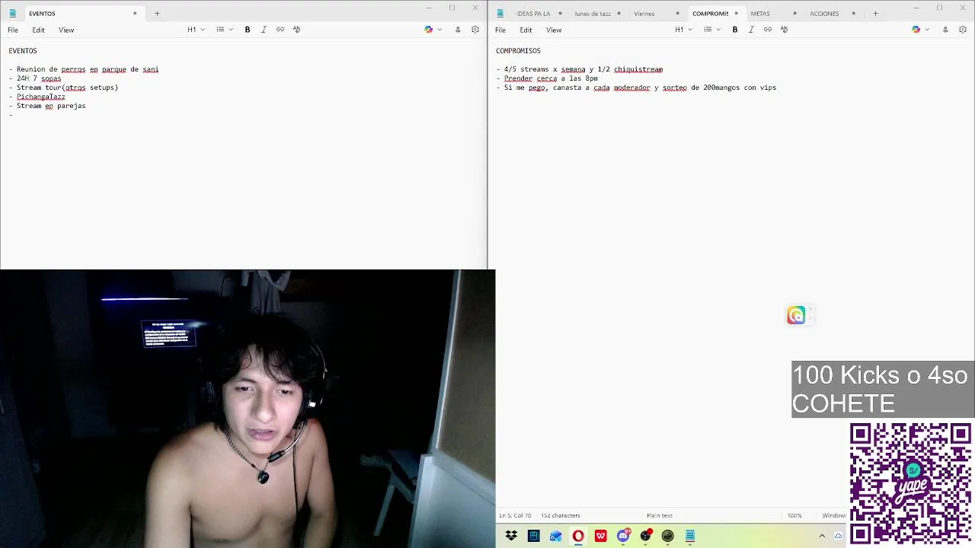Open View menu in the COMPROMISOS window
Viewport: 975px width, 548px height.
tap(554, 30)
